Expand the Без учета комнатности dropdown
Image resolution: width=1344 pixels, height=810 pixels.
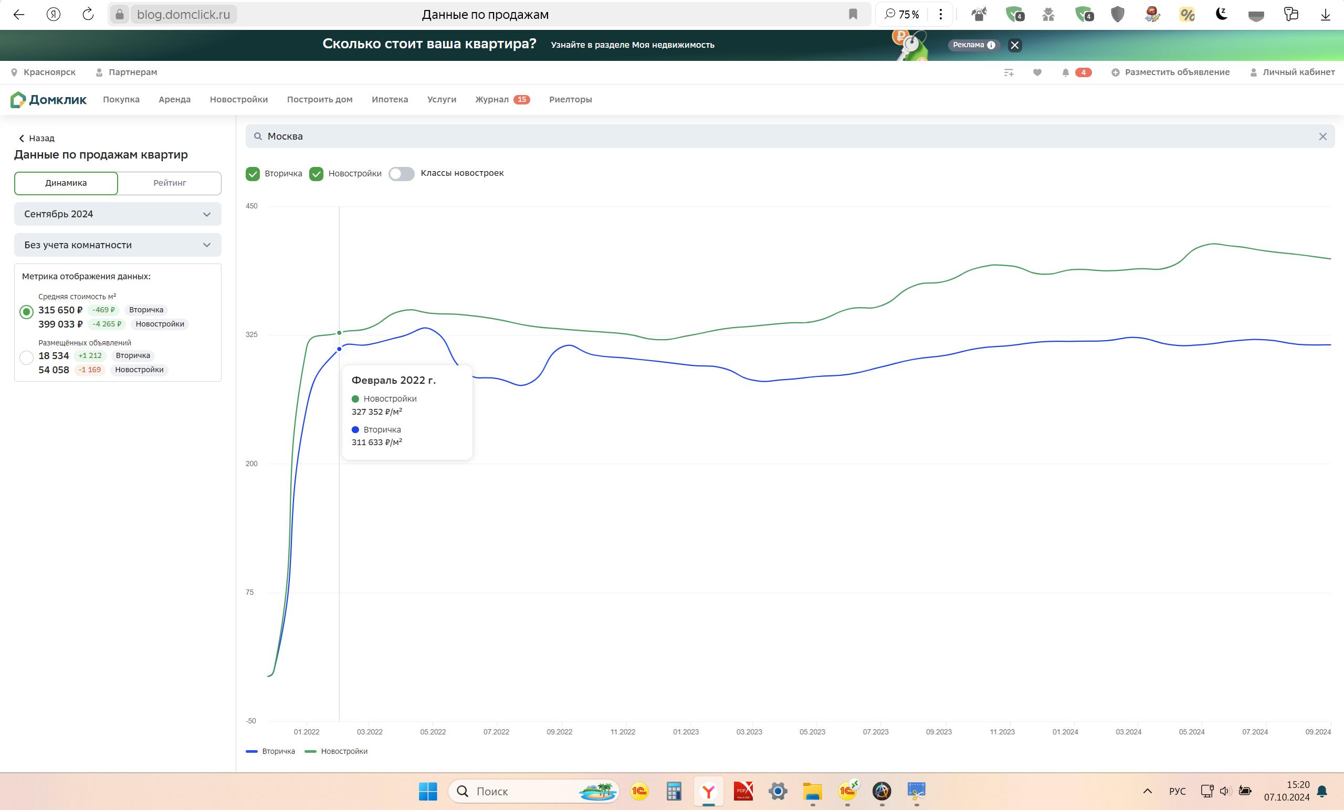tap(117, 245)
